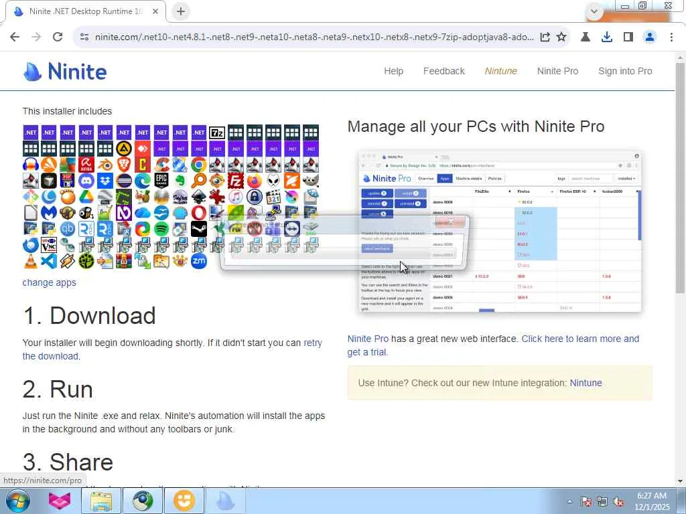Viewport: 686px width, 514px height.
Task: Bookmark this page with the star
Action: (x=561, y=37)
